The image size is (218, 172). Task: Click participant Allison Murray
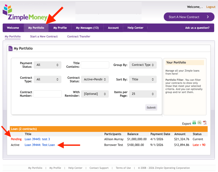(114, 139)
